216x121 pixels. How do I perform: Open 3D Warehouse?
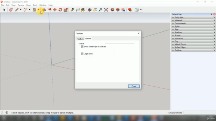(112, 10)
